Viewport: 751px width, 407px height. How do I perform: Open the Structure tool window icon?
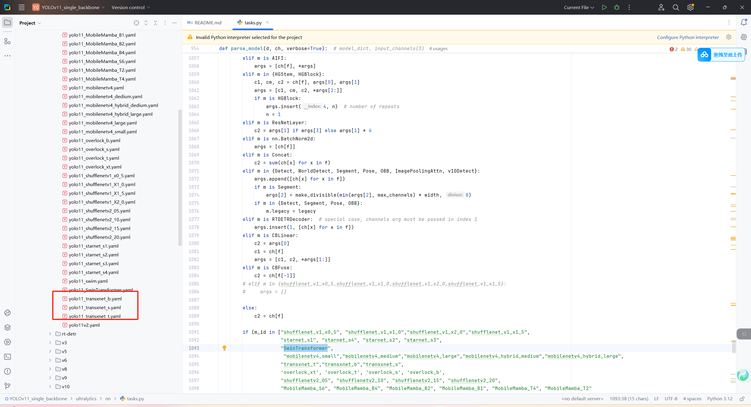7,41
